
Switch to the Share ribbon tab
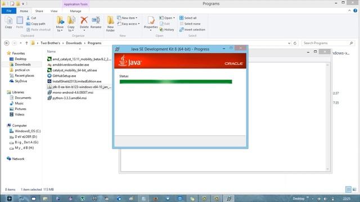pos(39,11)
